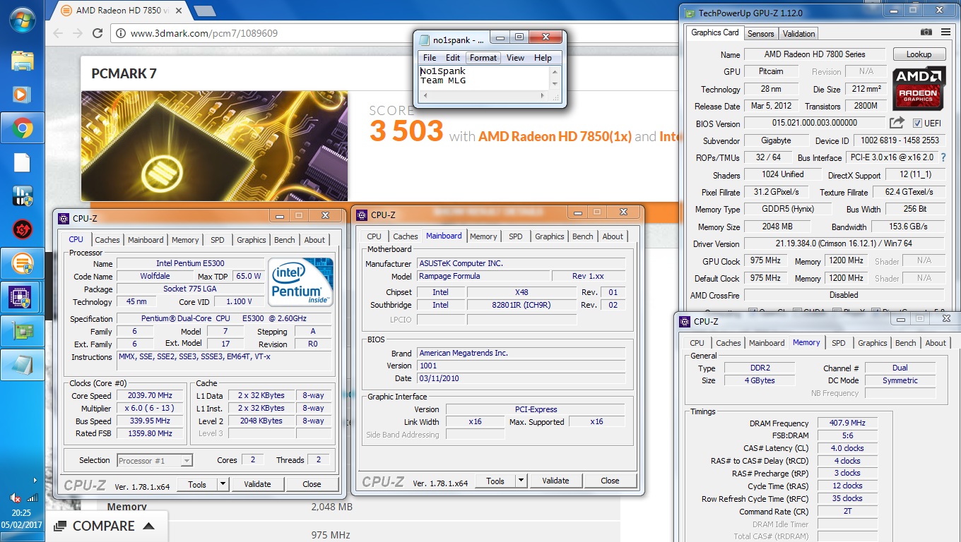Switch to the Chrome taskbar icon
The height and width of the screenshot is (542, 961).
[x=23, y=128]
